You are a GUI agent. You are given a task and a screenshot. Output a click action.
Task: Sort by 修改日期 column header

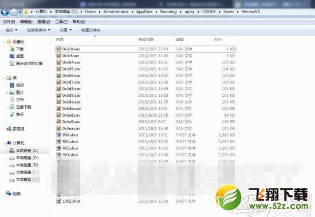pos(146,40)
